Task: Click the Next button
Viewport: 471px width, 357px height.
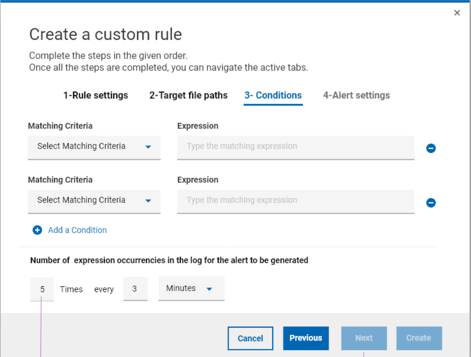Action: (364, 338)
